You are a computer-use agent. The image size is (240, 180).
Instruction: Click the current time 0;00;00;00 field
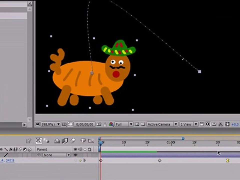[85, 124]
